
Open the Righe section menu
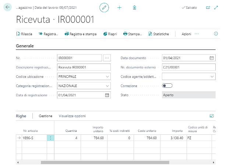(21, 116)
